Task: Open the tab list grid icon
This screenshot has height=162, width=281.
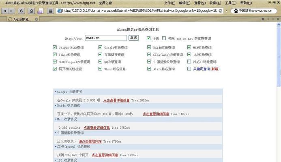Action: click(263, 19)
